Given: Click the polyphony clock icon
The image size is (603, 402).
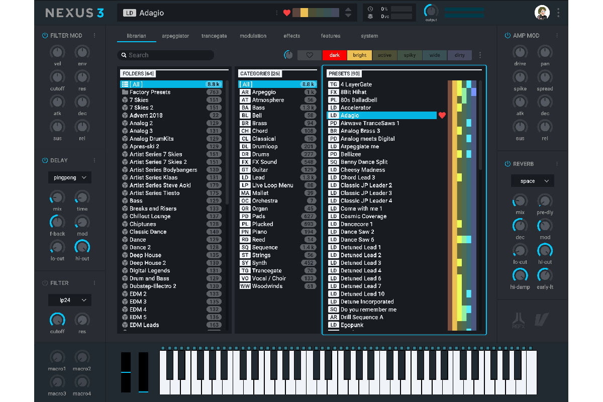Looking at the screenshot, I should click(370, 9).
